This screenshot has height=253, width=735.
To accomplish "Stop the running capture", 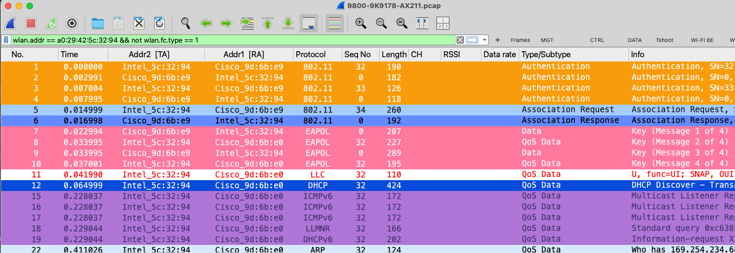I will (x=31, y=23).
